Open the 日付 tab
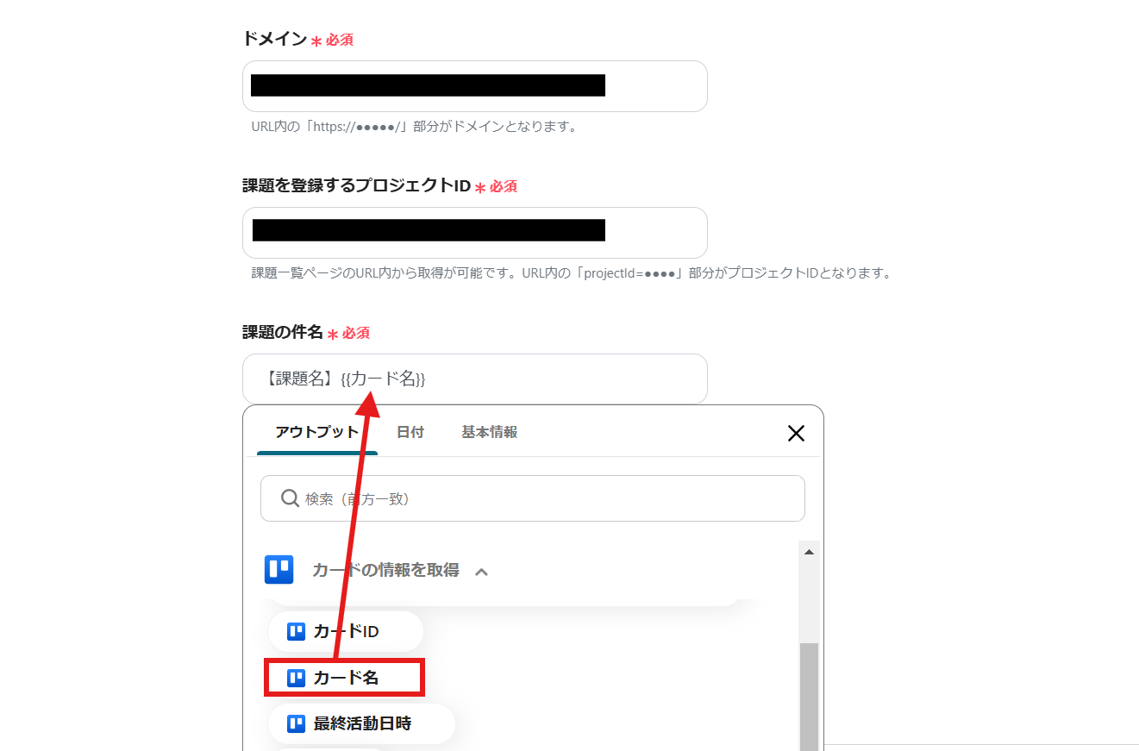The height and width of the screenshot is (751, 1139). (x=410, y=432)
